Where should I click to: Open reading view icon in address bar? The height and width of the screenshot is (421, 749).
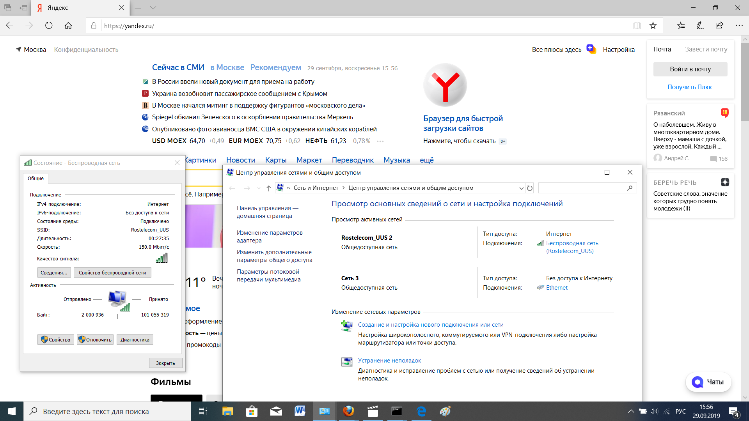pos(637,26)
